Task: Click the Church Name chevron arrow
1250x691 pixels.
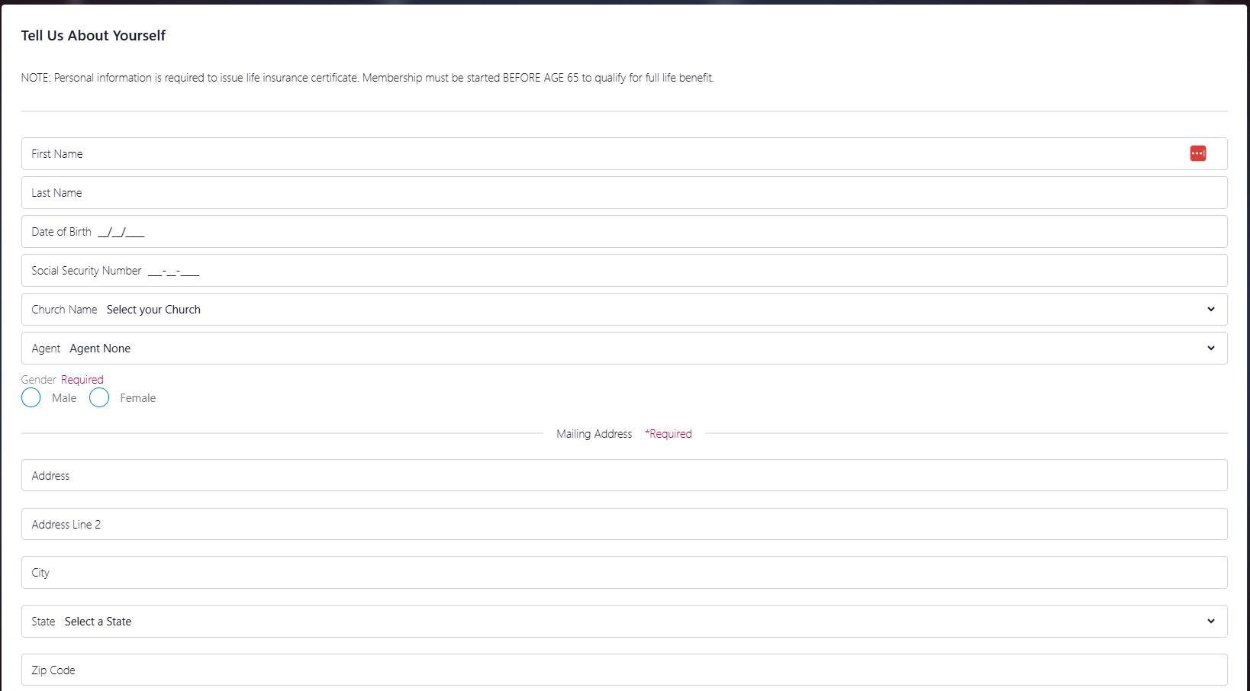Action: click(1210, 310)
